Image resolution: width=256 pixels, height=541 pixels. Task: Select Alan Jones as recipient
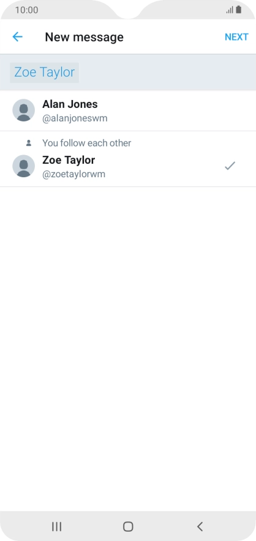[x=128, y=111]
